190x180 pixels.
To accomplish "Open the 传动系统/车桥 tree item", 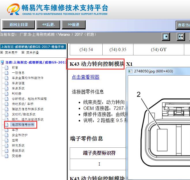I will [23, 104].
